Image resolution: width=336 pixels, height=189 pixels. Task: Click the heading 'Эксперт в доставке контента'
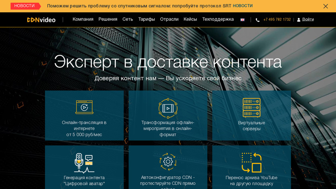168,62
